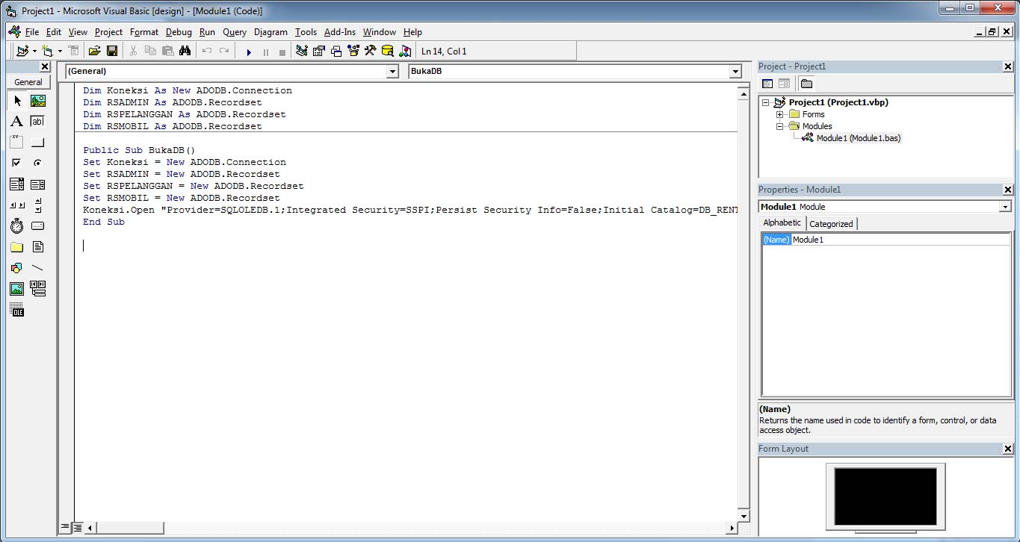Open the Project menu

[108, 32]
